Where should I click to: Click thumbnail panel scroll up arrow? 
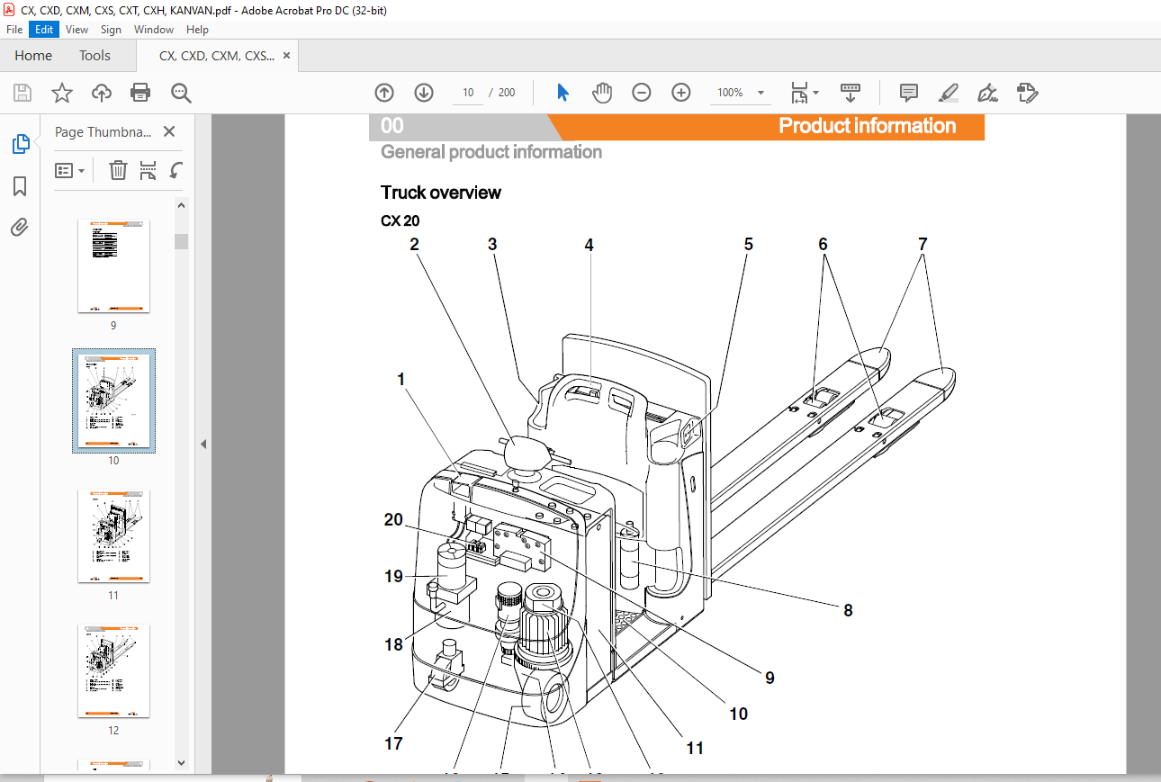(x=181, y=205)
